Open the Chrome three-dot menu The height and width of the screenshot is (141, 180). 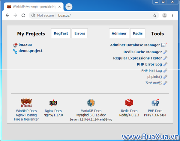[172, 15]
